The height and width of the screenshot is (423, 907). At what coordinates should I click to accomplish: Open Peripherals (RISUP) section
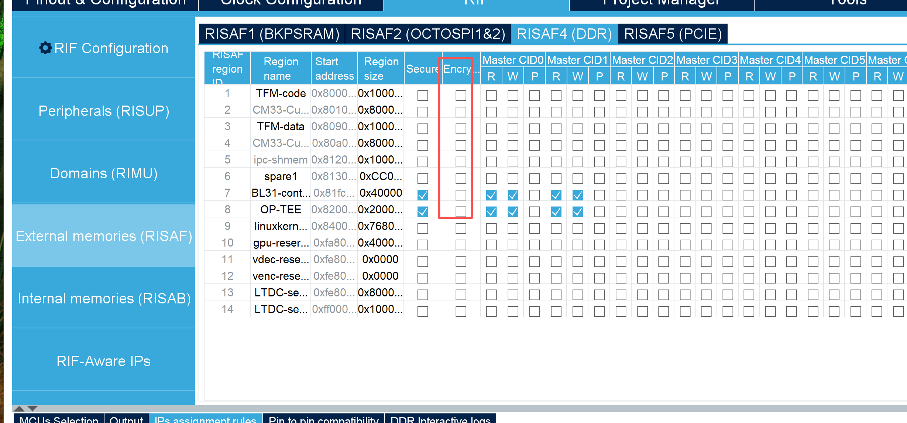pyautogui.click(x=104, y=111)
